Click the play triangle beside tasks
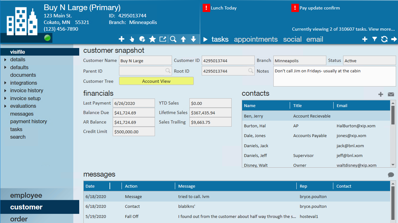The width and height of the screenshot is (398, 223). [205, 39]
